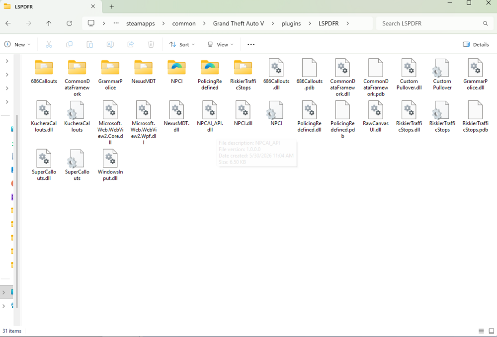Select the 686Callouts.pdb file
The width and height of the screenshot is (497, 337).
click(309, 75)
